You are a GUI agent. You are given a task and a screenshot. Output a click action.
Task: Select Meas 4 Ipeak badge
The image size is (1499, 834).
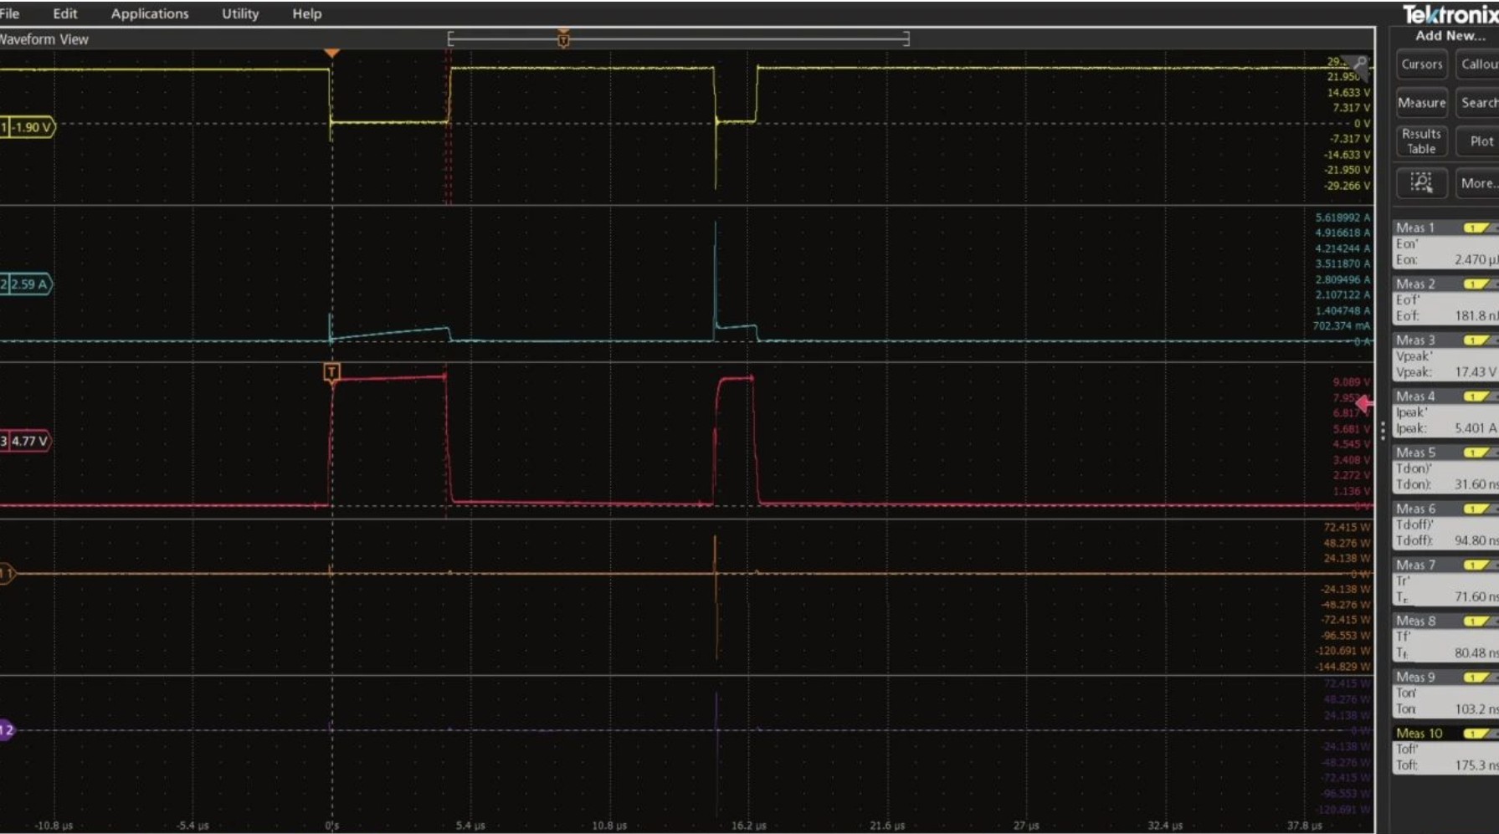(1445, 412)
